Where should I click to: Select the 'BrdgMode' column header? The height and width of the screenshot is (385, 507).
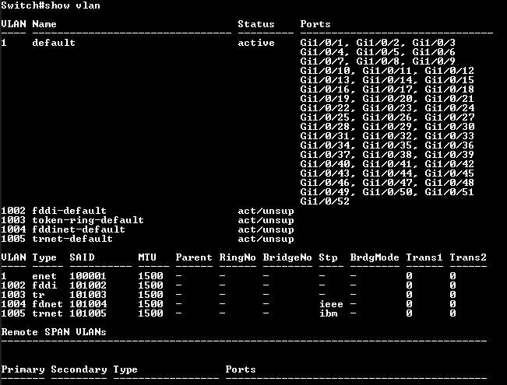pos(375,257)
